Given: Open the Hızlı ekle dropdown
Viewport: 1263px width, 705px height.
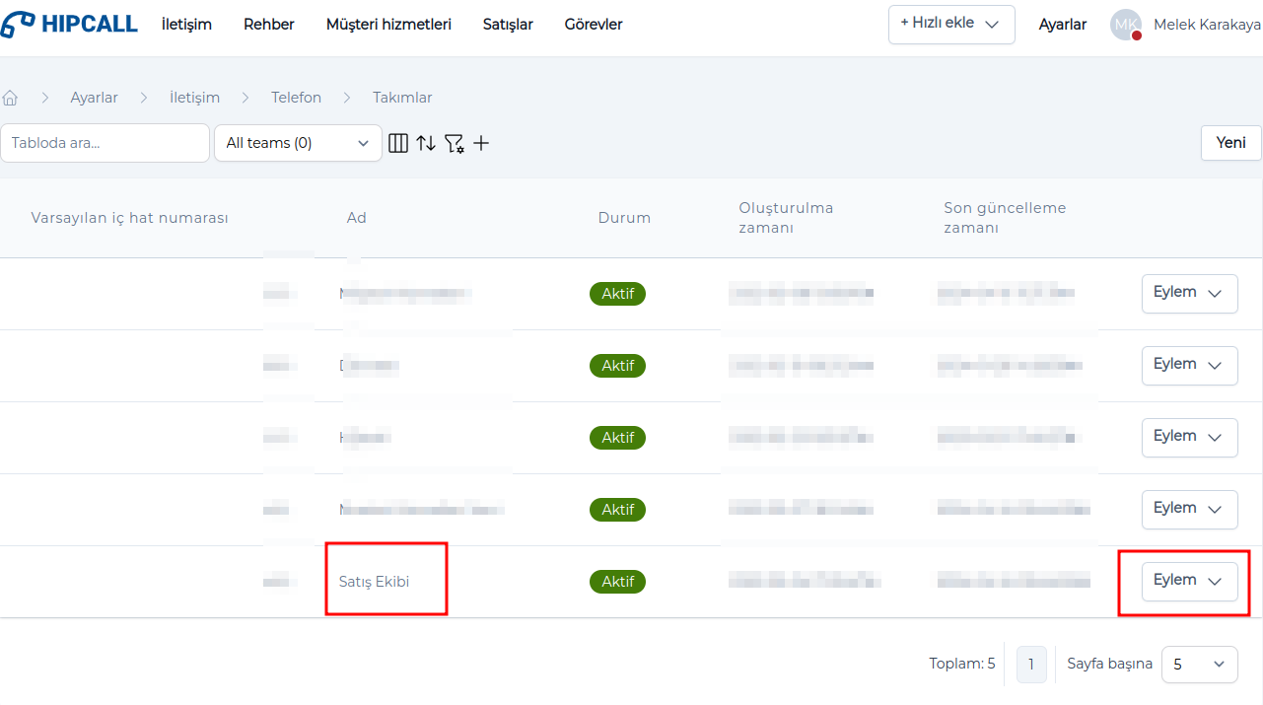Looking at the screenshot, I should coord(951,24).
